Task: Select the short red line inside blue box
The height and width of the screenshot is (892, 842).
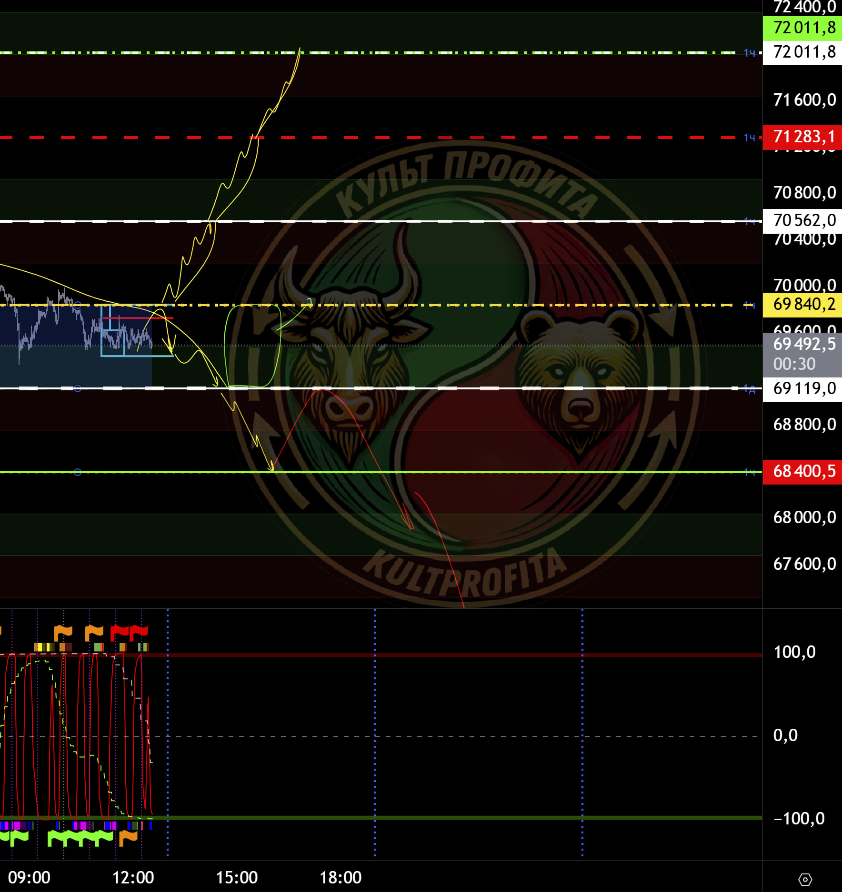Action: [x=138, y=317]
